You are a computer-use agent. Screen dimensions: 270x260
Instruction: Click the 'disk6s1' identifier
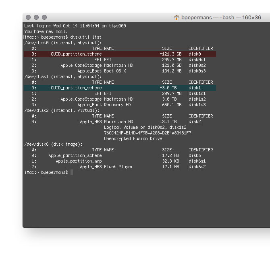197,161
